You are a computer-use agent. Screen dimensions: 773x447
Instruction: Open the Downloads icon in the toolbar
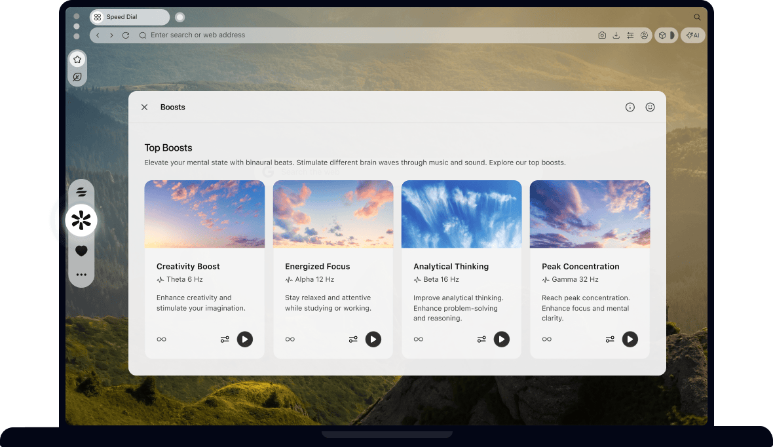[616, 35]
